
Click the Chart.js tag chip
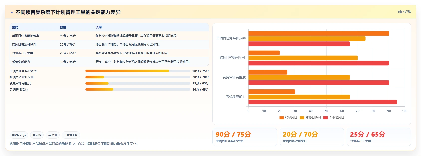pyautogui.click(x=19, y=135)
